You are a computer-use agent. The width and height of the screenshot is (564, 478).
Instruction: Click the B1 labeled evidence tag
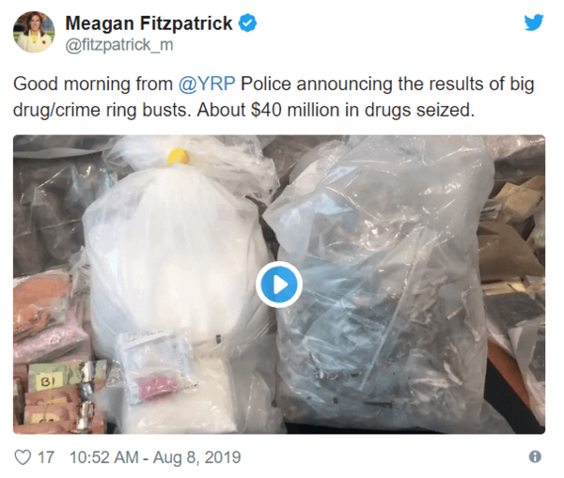[48, 382]
